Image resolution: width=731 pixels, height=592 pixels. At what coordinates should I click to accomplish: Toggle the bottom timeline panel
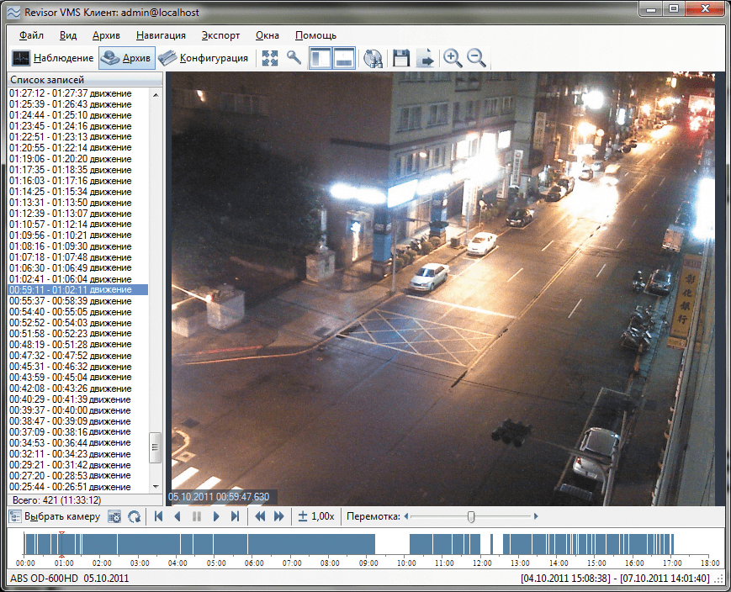click(x=344, y=58)
